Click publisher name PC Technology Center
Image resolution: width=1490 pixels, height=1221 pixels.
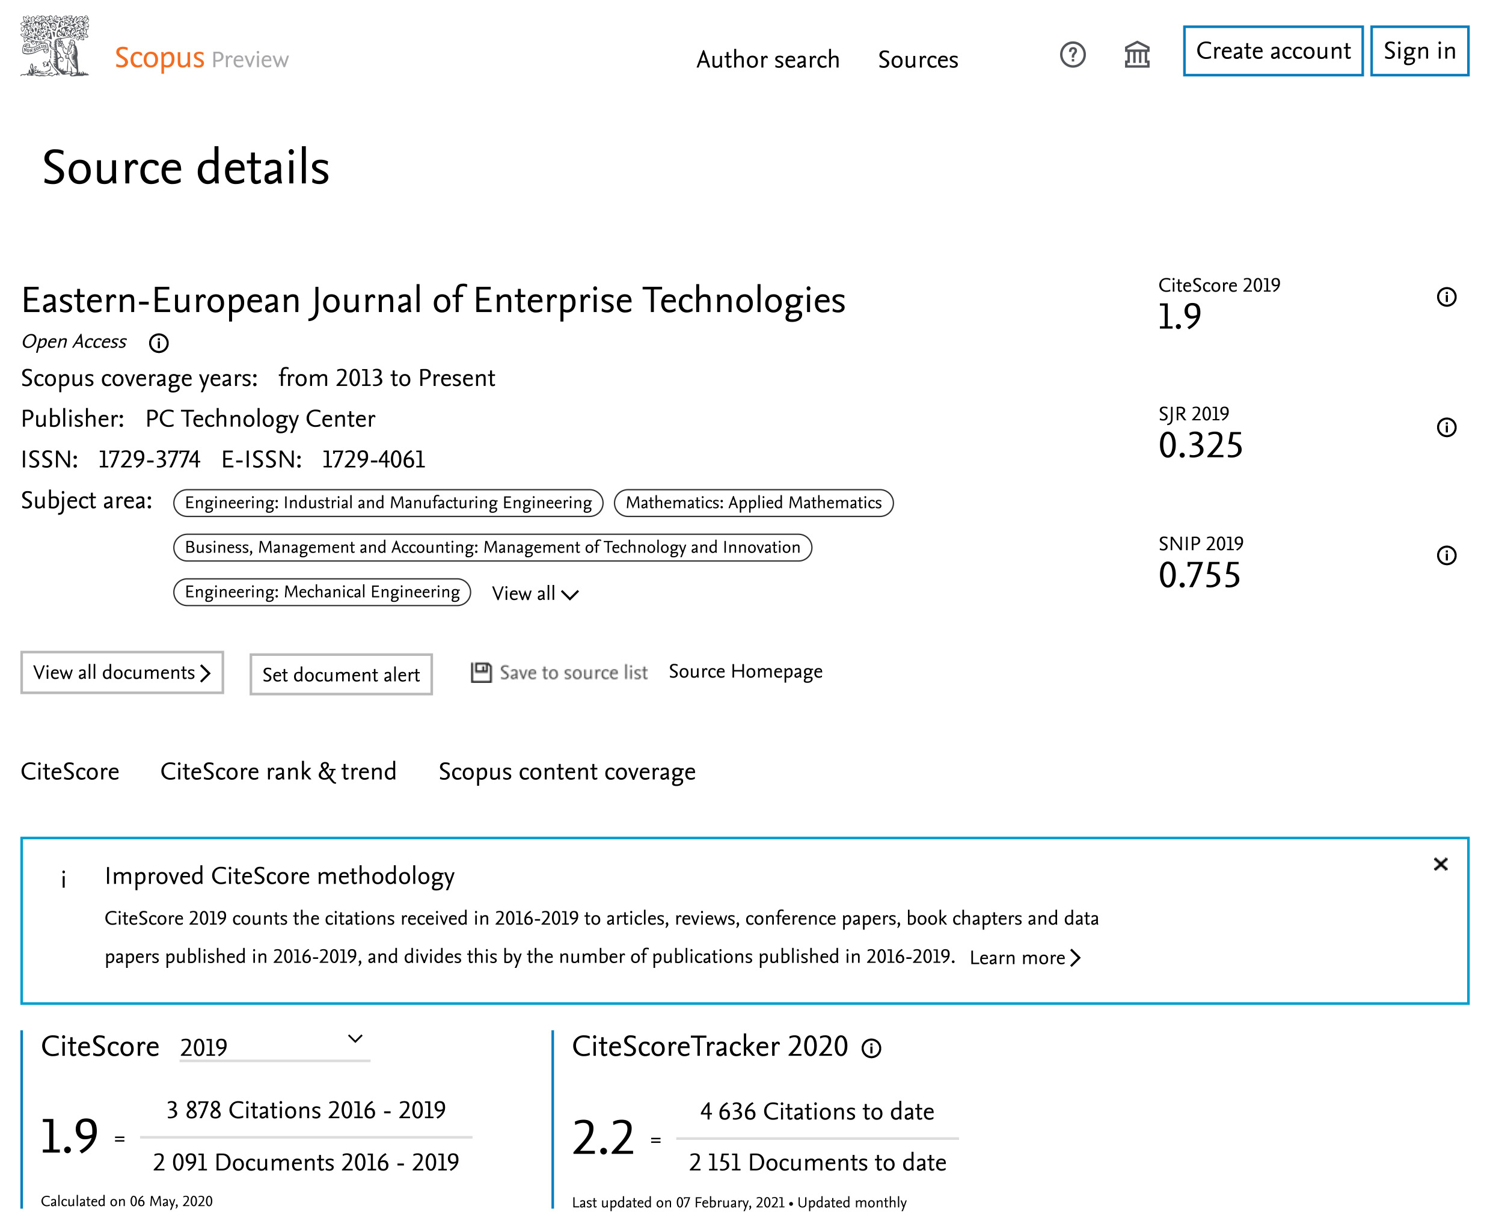pyautogui.click(x=260, y=419)
